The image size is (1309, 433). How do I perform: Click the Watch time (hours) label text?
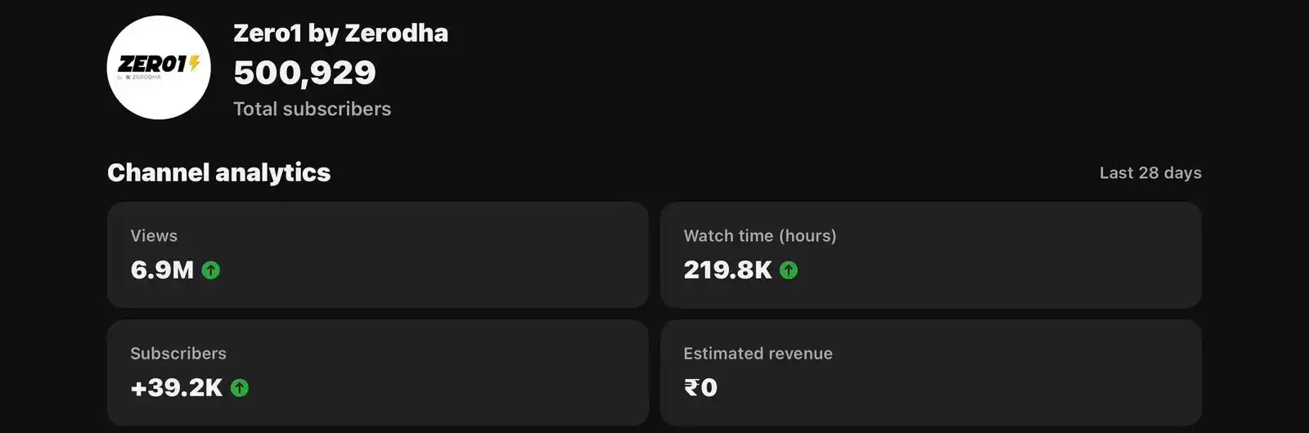(x=760, y=236)
